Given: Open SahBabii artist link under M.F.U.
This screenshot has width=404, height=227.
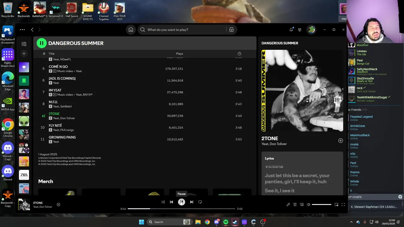Looking at the screenshot, I should [x=66, y=107].
